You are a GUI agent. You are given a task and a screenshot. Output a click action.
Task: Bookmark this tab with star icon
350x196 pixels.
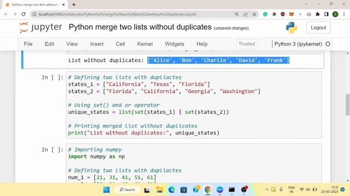click(x=254, y=14)
